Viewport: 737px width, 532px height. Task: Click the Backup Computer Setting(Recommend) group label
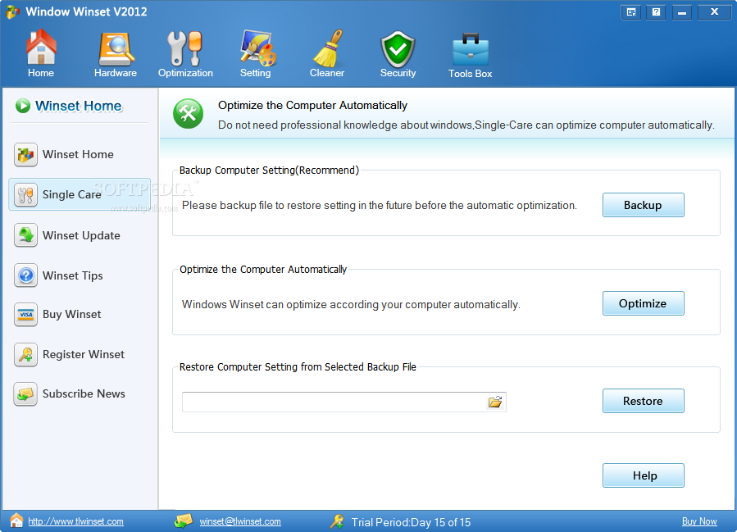click(269, 171)
